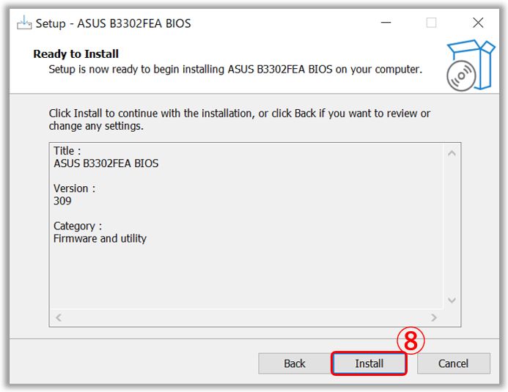Minimize the Setup window
Viewport: 508px width, 392px height.
386,23
